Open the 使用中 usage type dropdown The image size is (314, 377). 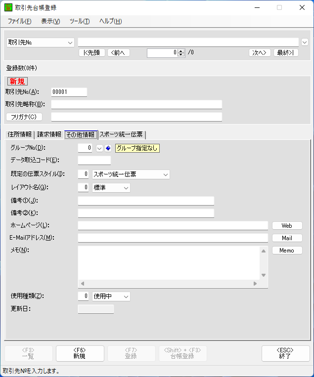126,296
